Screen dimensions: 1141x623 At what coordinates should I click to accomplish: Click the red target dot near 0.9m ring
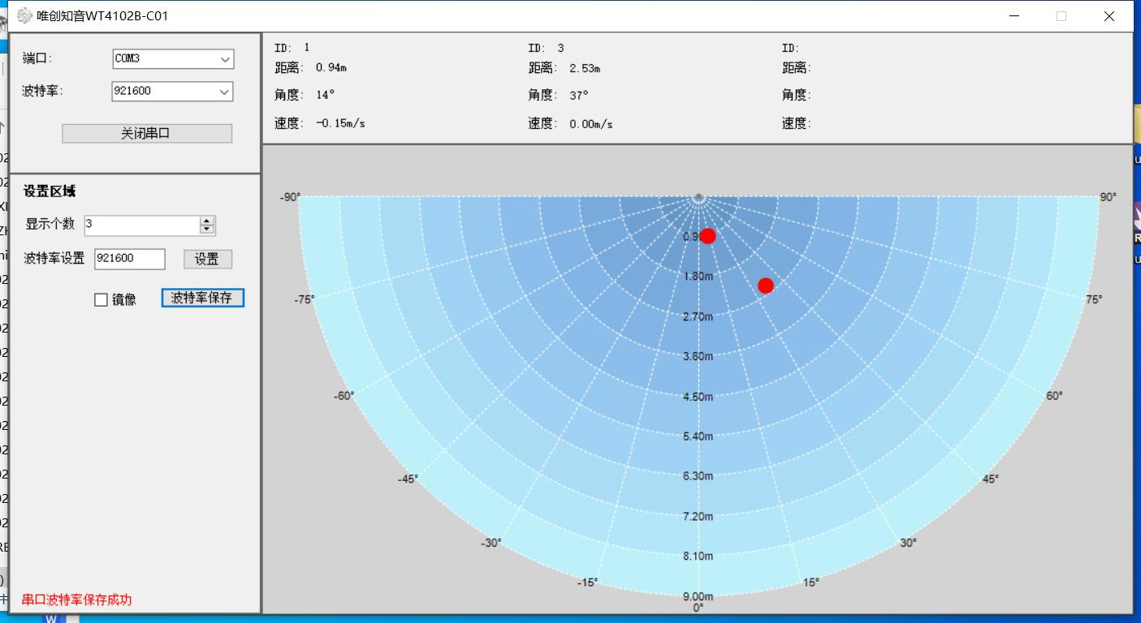click(x=707, y=236)
